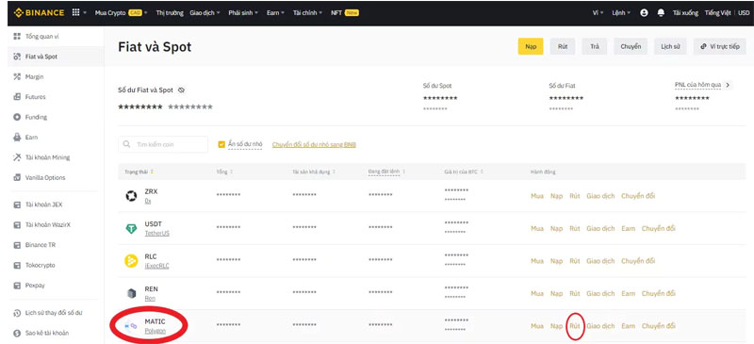Viewport: 754px width, 344px height.
Task: Expand PNL của hôm qua arrow
Action: 728,85
